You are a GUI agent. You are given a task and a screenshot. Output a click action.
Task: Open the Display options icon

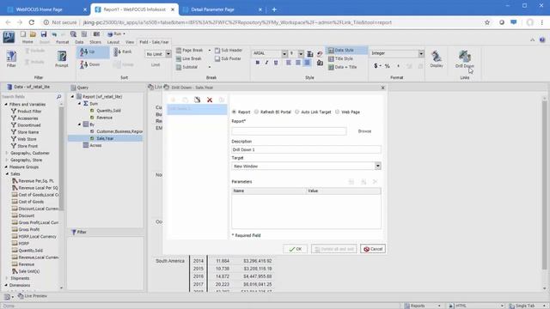click(437, 59)
